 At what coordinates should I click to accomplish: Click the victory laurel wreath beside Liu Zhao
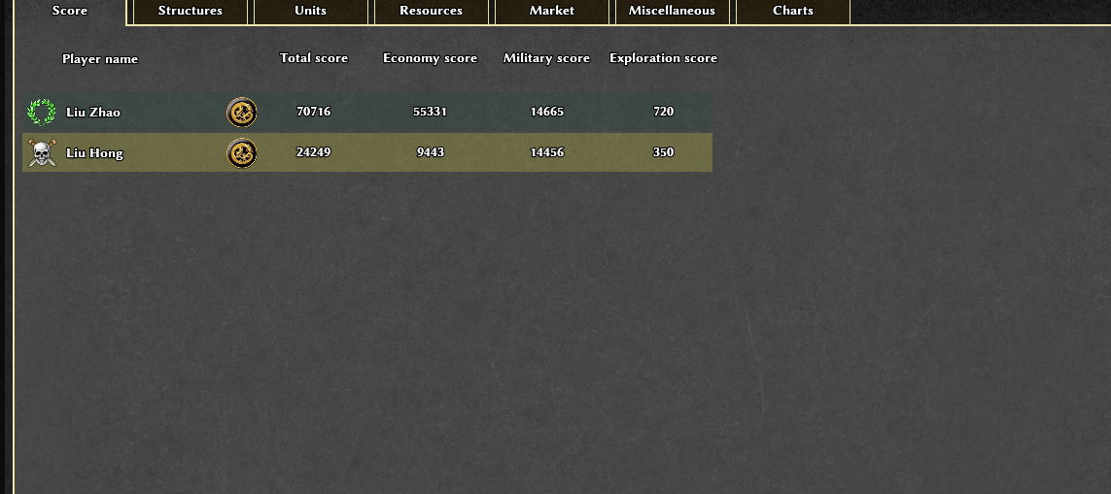(42, 113)
